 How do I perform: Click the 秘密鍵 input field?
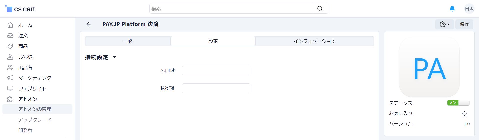click(x=216, y=88)
